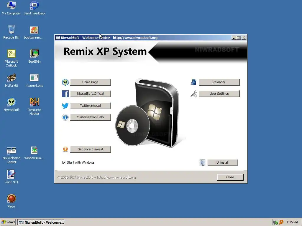Click the window title bar system icon
The image size is (302, 226).
click(58, 38)
